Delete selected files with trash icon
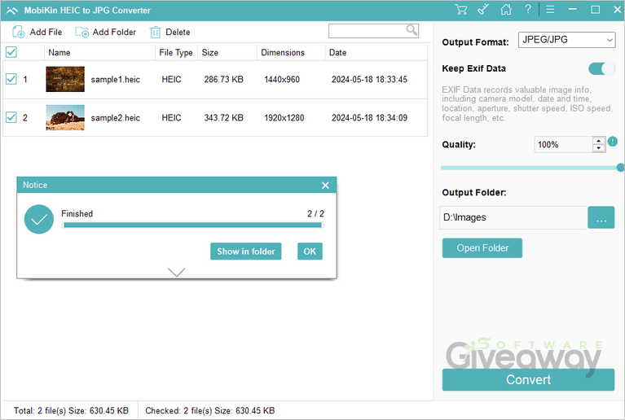625x420 pixels. 169,32
